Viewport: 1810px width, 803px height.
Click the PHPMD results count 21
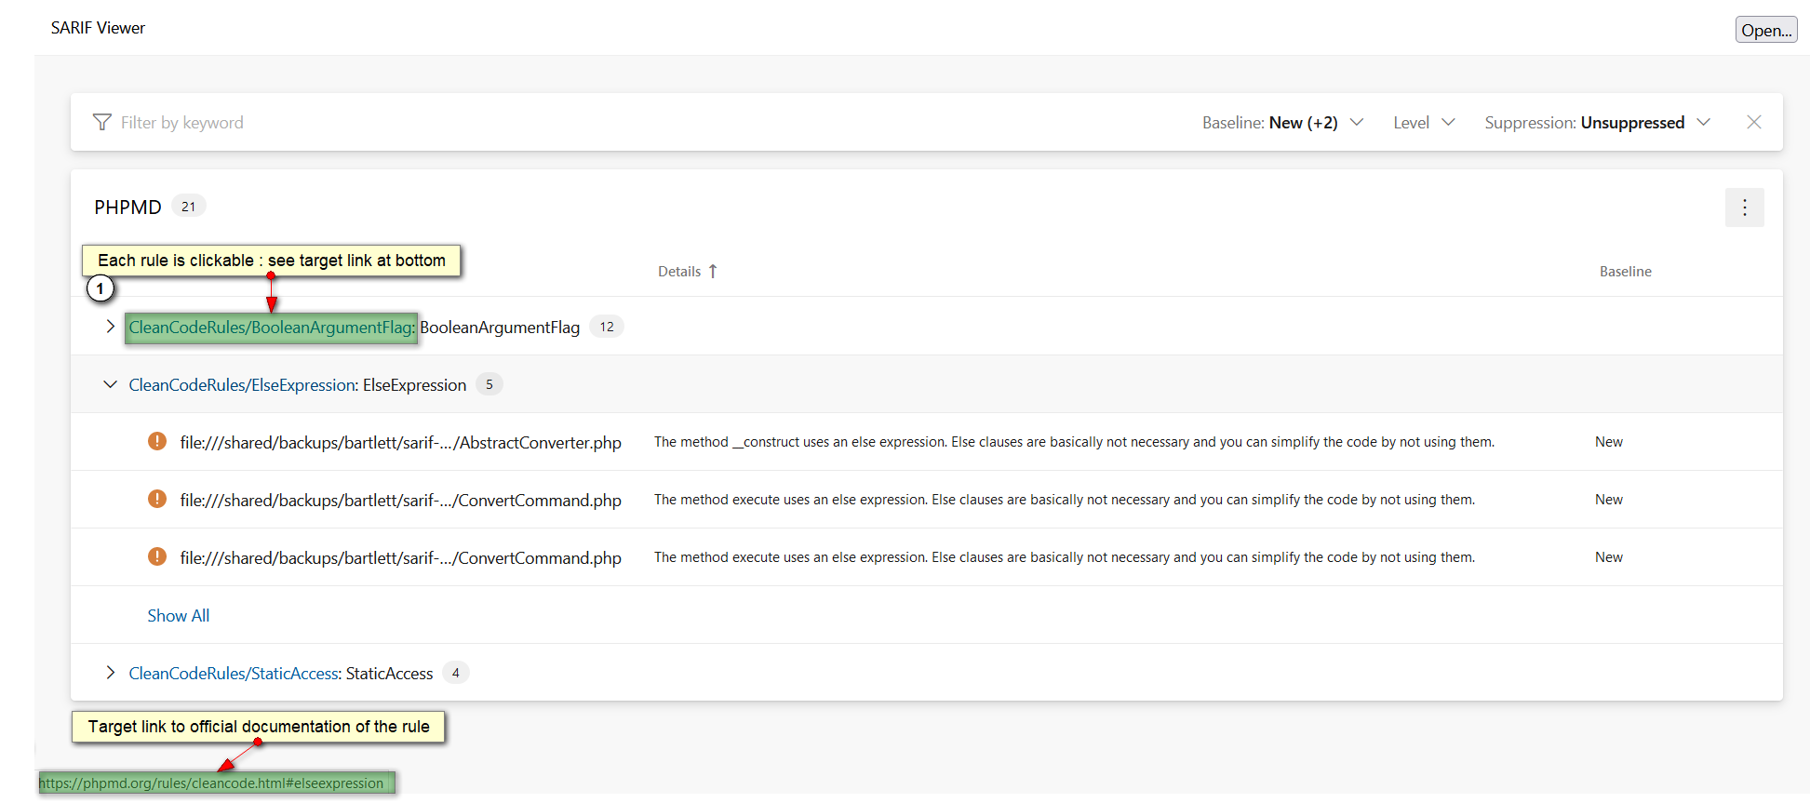tap(189, 207)
